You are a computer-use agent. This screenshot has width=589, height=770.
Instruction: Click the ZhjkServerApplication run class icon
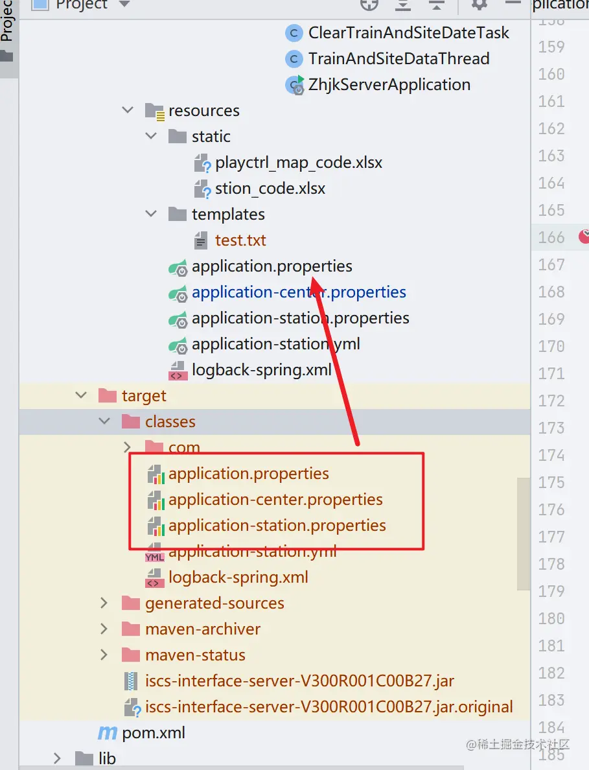pos(294,85)
